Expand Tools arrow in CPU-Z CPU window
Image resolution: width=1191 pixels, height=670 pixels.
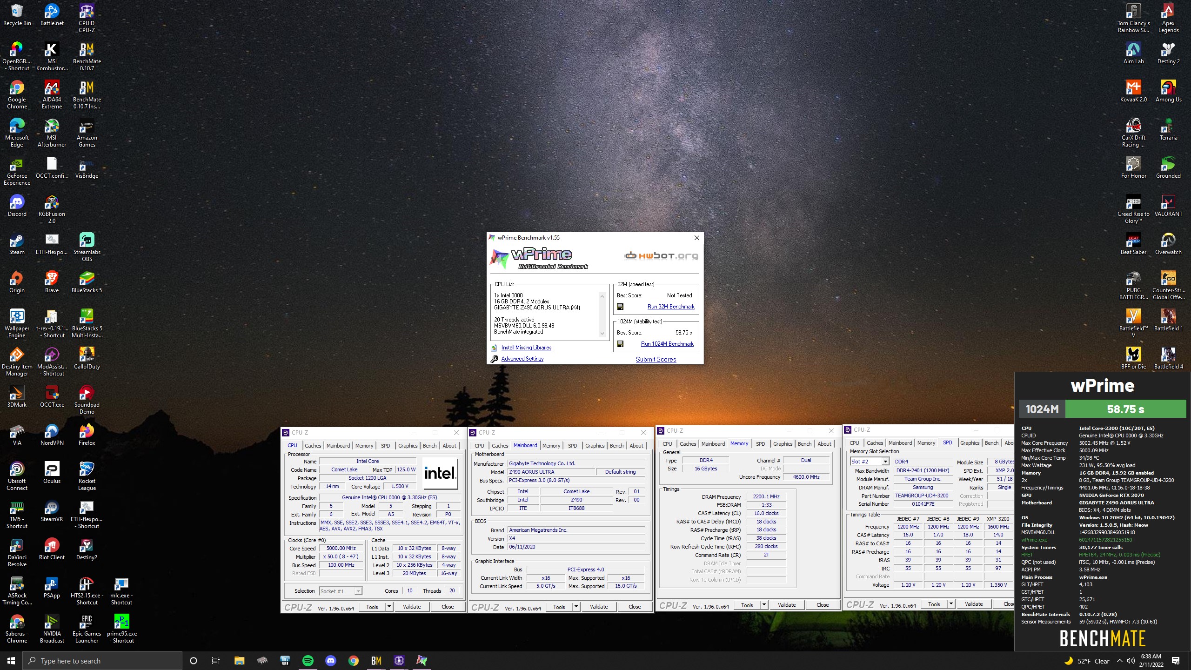click(x=389, y=607)
